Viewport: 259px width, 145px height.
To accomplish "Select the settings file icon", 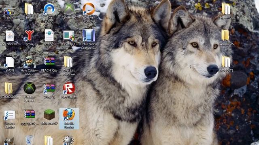I will pos(49,35).
